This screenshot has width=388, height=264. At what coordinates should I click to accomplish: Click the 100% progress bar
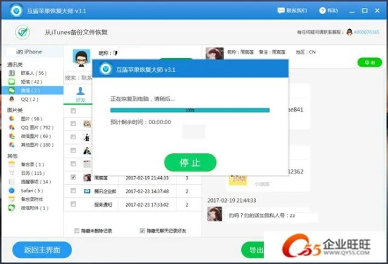[x=190, y=110]
